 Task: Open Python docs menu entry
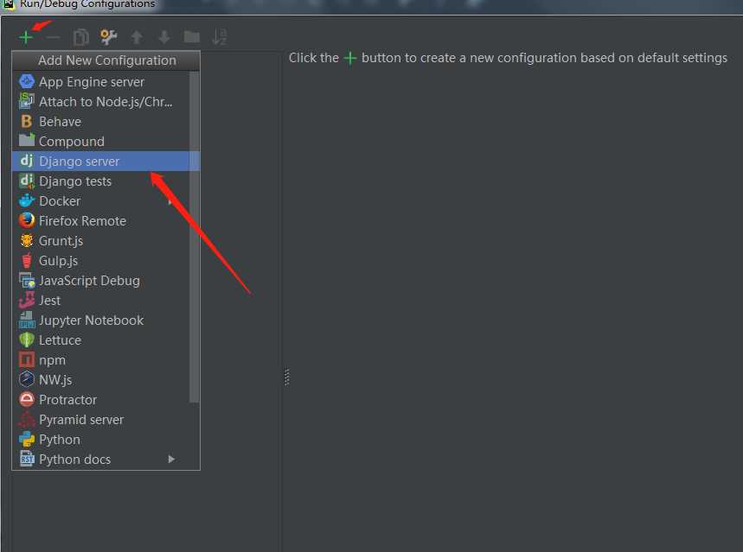[x=101, y=460]
